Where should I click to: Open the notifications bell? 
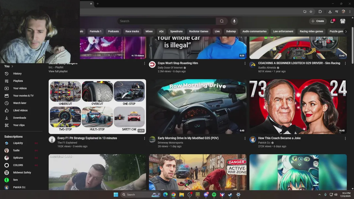332,21
